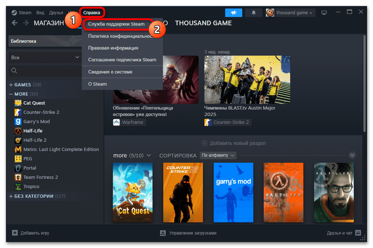The height and width of the screenshot is (248, 373).
Task: Open the garry's mod cover art
Action: pyautogui.click(x=233, y=192)
